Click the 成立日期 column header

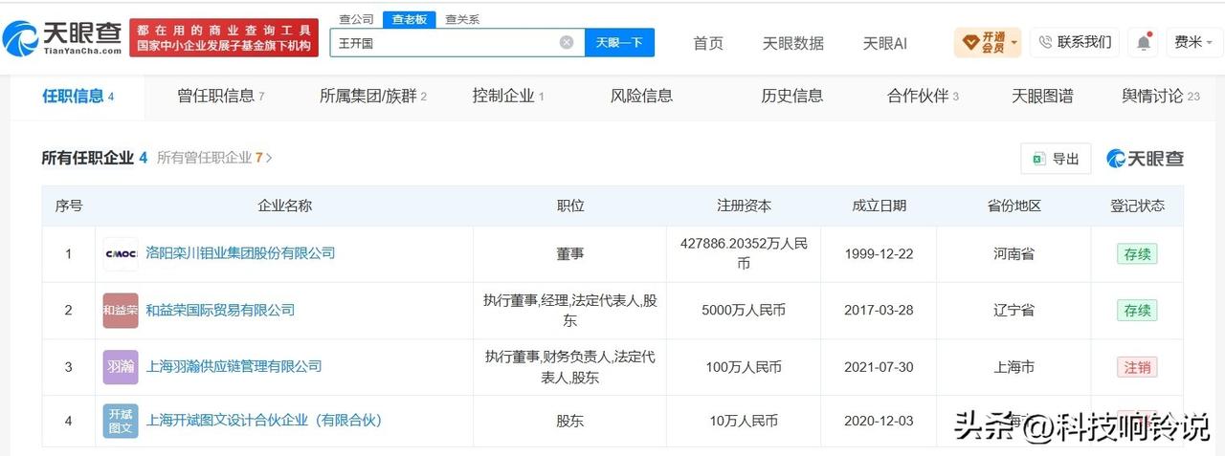pyautogui.click(x=879, y=206)
